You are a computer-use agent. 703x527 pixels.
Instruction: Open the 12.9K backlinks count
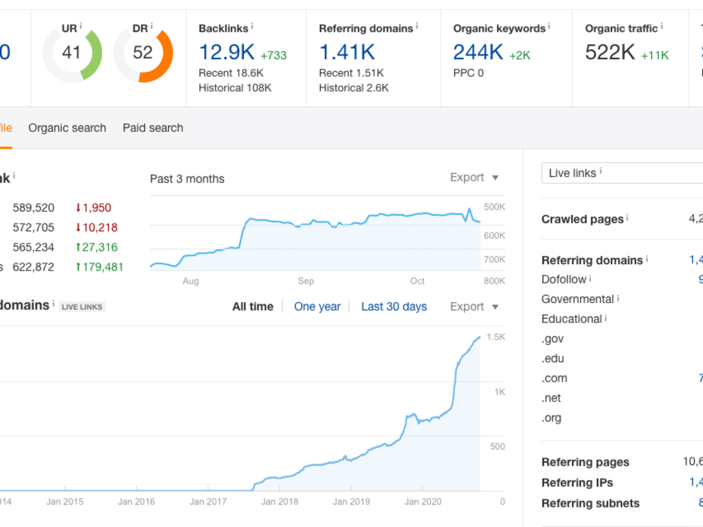click(227, 53)
